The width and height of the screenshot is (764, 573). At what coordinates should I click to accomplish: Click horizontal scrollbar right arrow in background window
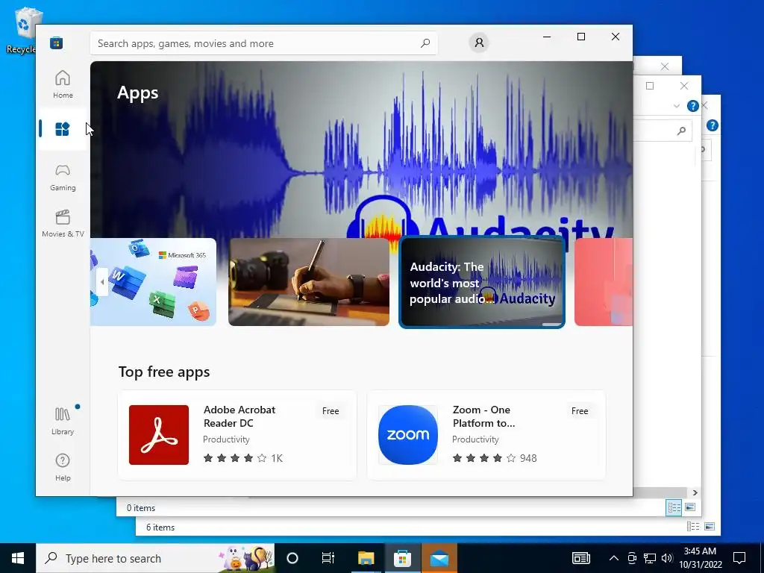pyautogui.click(x=695, y=492)
